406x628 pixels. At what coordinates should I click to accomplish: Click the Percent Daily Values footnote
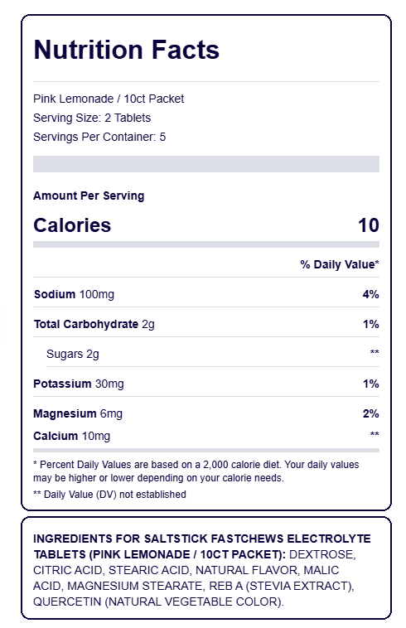tap(196, 471)
